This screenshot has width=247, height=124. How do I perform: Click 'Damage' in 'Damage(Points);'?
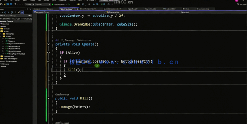click(66, 107)
